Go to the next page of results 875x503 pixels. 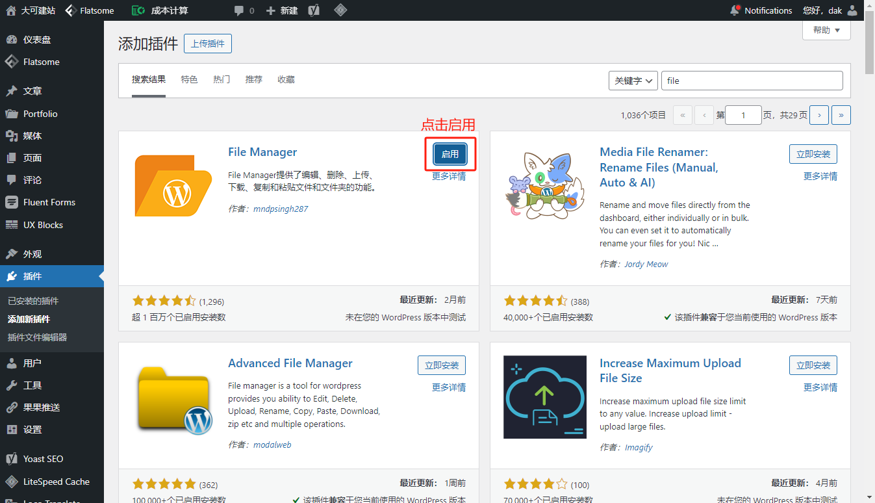point(819,115)
